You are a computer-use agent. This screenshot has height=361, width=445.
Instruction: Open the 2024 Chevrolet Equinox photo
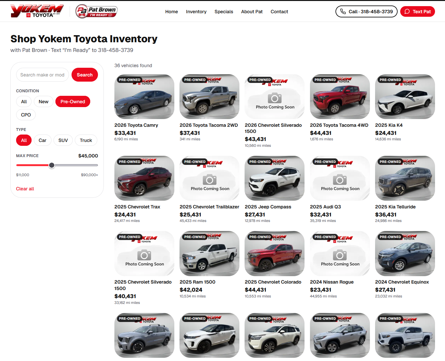(405, 254)
